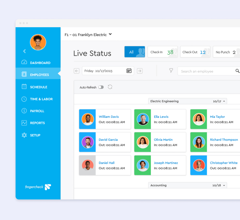Click the fingercheck logo
The height and width of the screenshot is (220, 240).
click(38, 187)
